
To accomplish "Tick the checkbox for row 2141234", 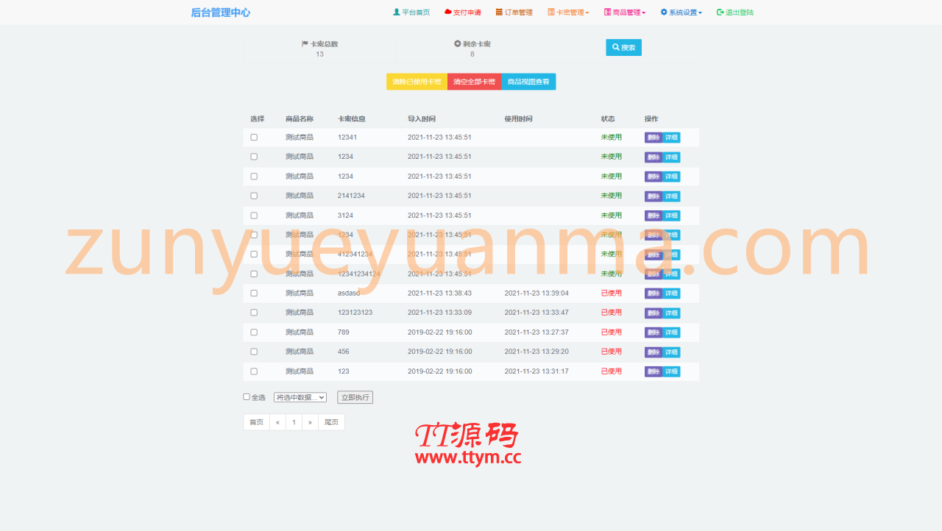I will [254, 196].
